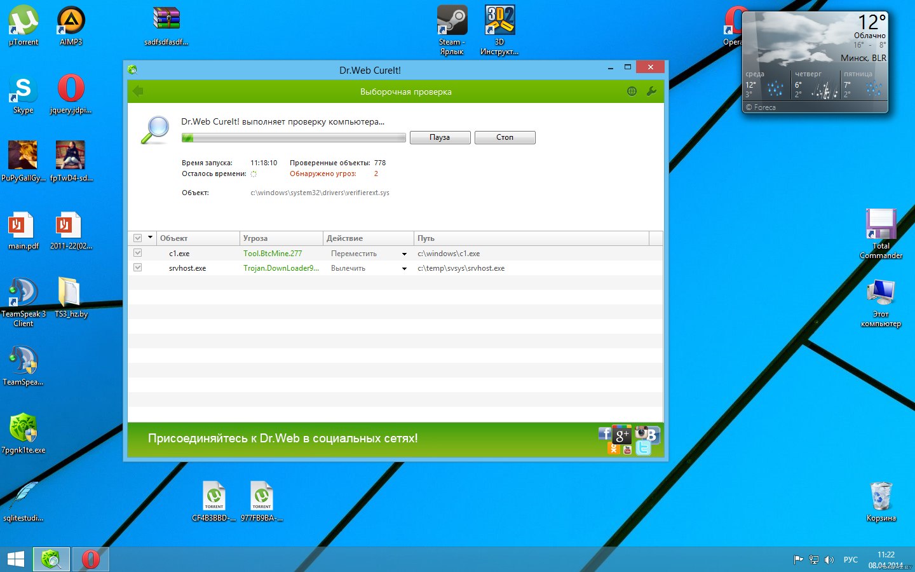Select 7pgnk1te.exe desktop icon
The image size is (915, 572).
coord(24,433)
